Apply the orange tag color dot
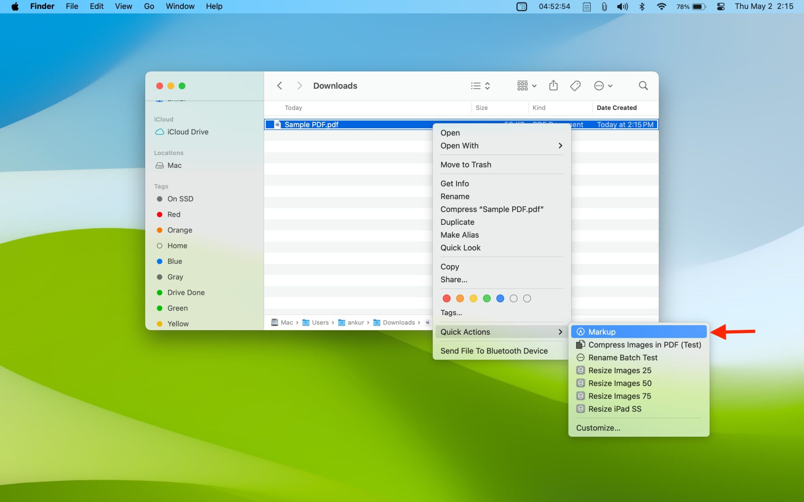This screenshot has height=502, width=804. (x=460, y=298)
